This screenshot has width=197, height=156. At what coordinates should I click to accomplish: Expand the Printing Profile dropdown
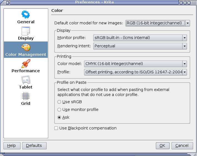pyautogui.click(x=185, y=72)
